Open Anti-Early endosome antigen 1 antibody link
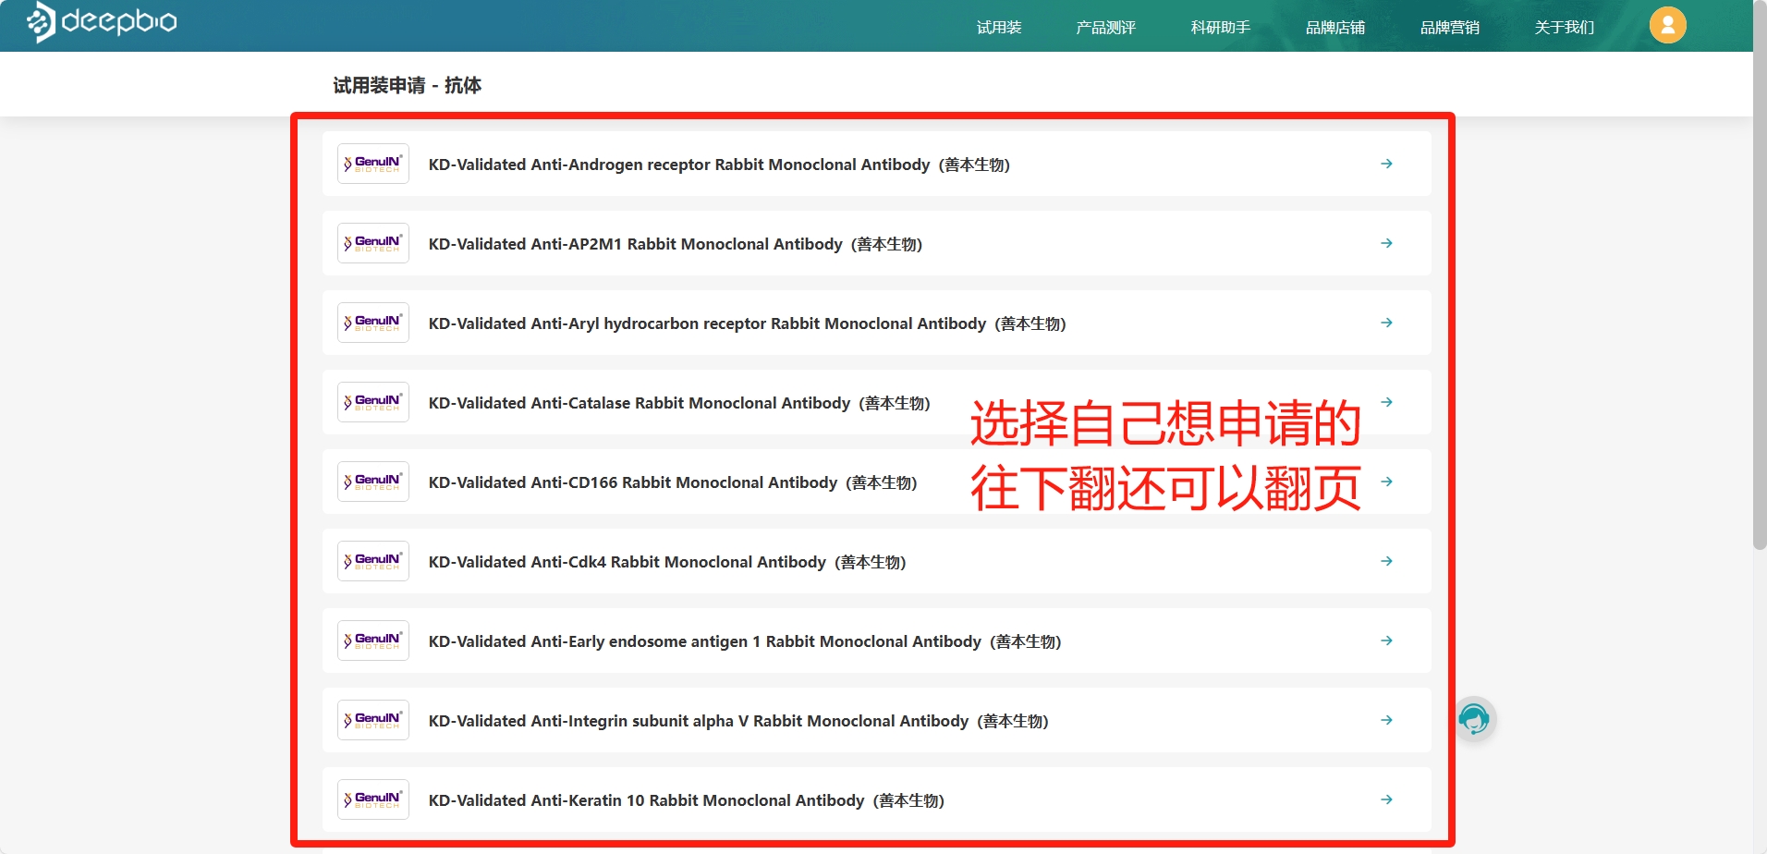The width and height of the screenshot is (1767, 854). tap(744, 641)
